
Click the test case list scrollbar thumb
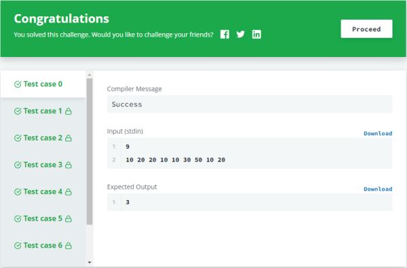click(90, 151)
